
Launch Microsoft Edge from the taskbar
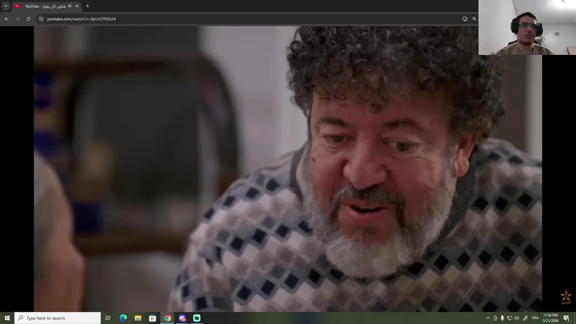click(123, 318)
